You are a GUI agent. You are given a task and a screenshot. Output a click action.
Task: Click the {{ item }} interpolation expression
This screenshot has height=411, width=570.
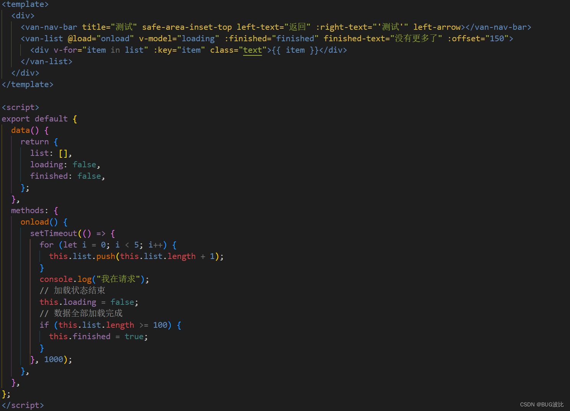click(295, 50)
